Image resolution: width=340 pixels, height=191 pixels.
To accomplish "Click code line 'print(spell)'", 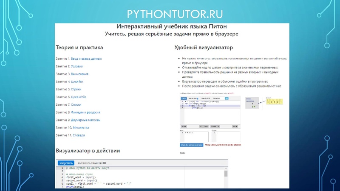I will (75, 187).
